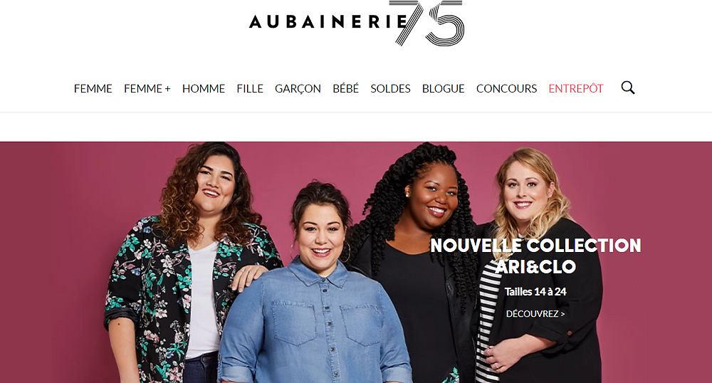Open the GARÇON category
Viewport: 712px width, 383px height.
click(298, 88)
